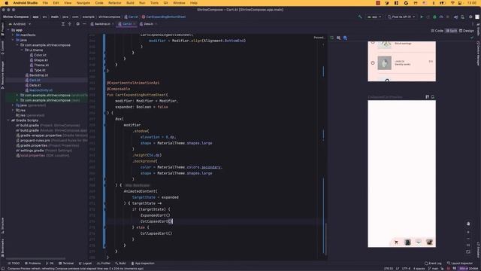Switch editor to Code view
This screenshot has width=481, height=271.
point(437,31)
